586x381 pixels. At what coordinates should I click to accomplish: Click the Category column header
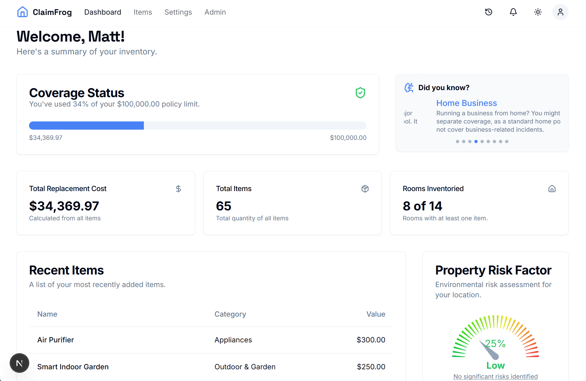[x=230, y=314]
